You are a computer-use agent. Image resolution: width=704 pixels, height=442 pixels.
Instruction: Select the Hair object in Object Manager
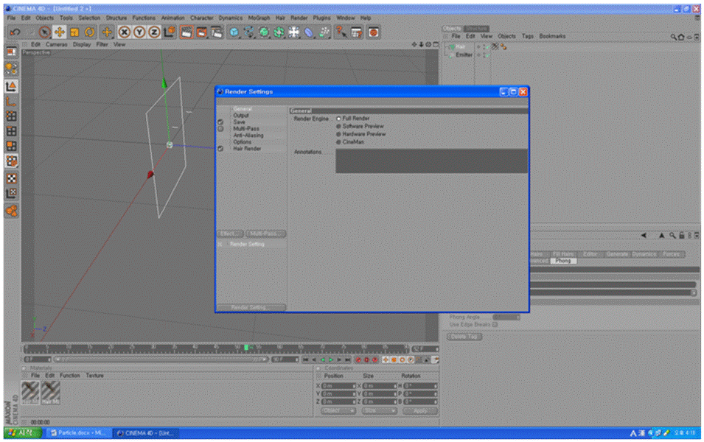coord(461,46)
